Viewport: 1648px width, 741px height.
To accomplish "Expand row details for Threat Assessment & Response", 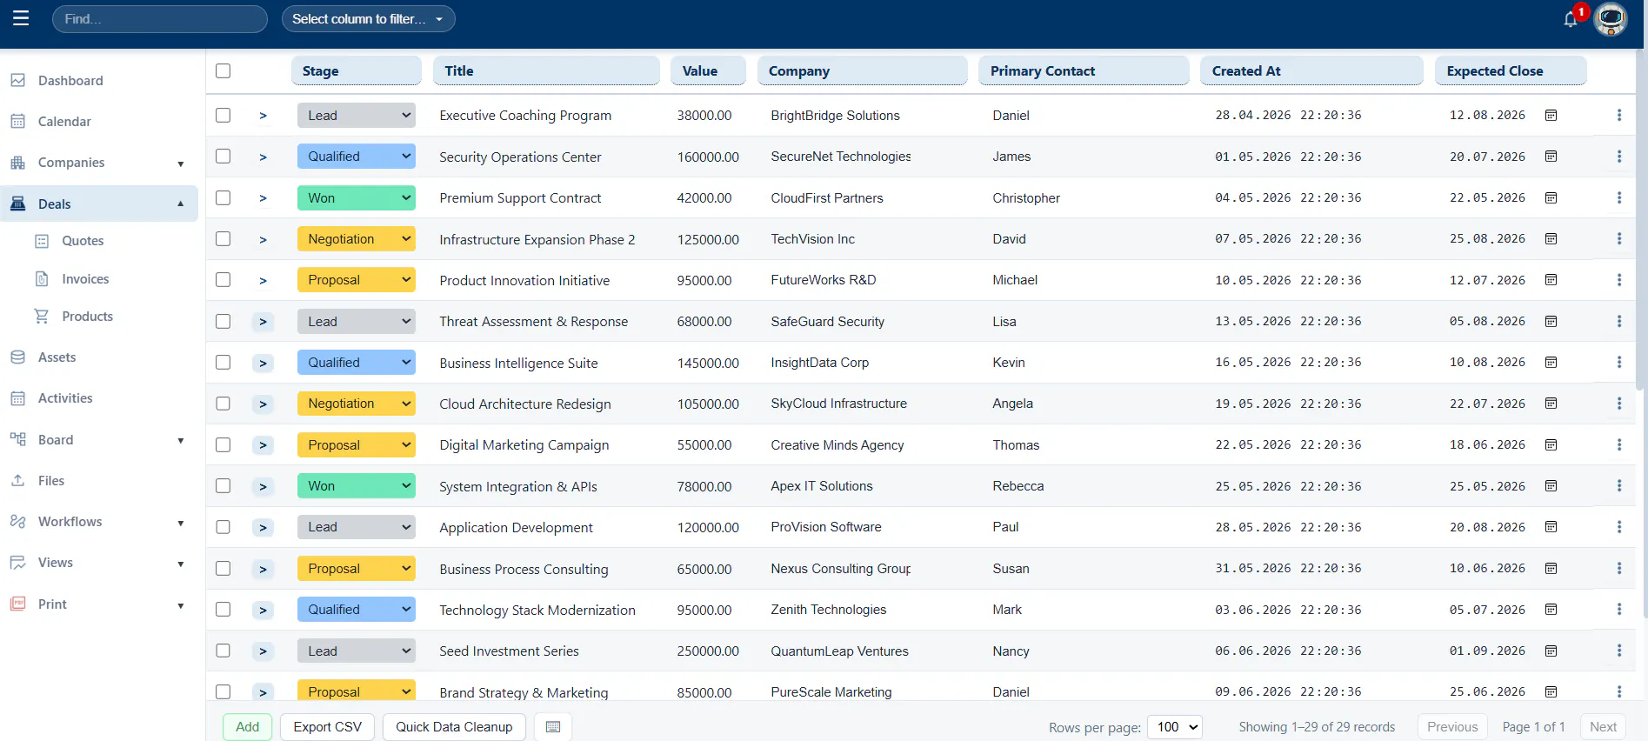I will [x=263, y=322].
